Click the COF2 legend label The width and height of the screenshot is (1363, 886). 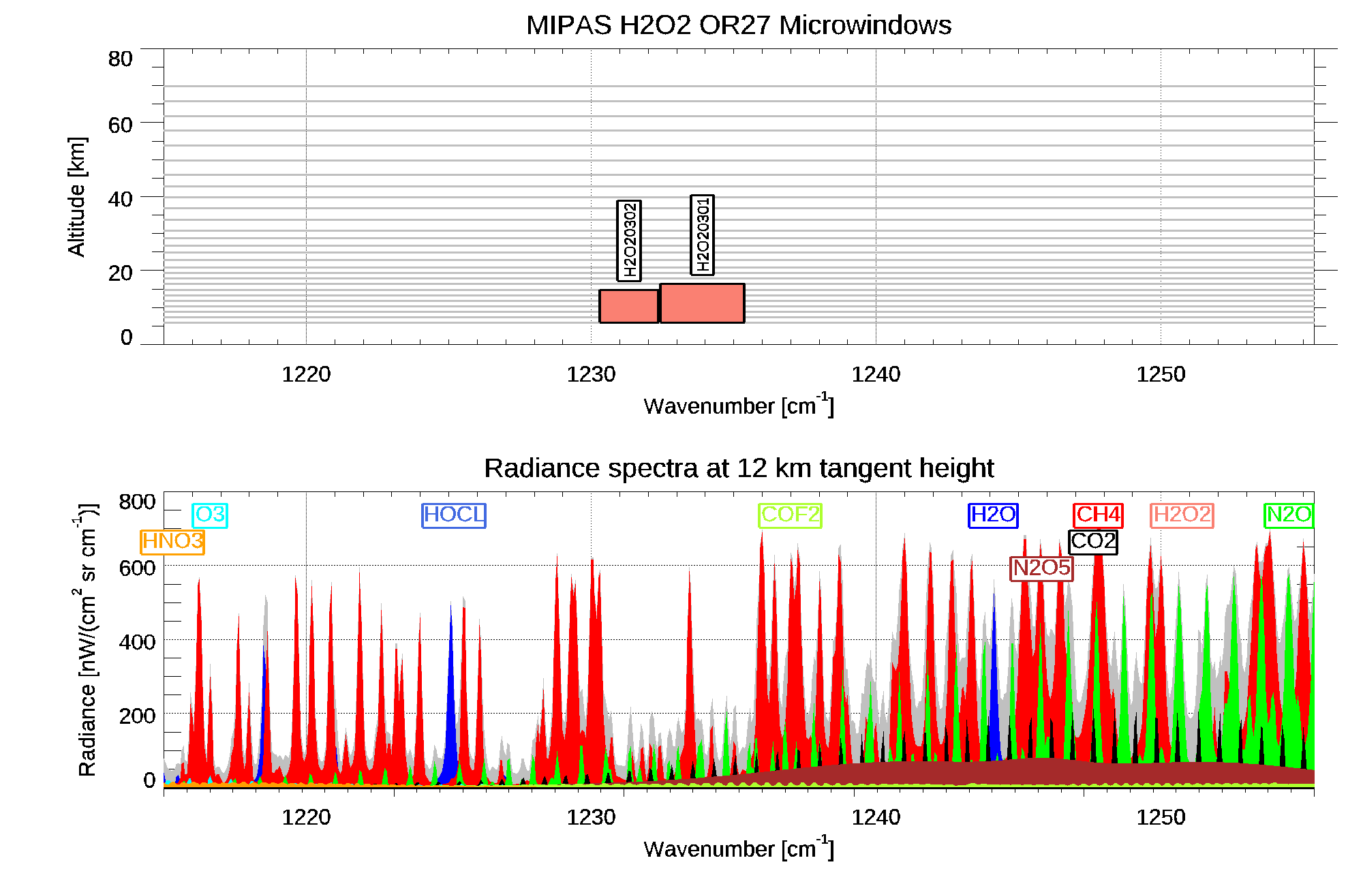tap(790, 515)
